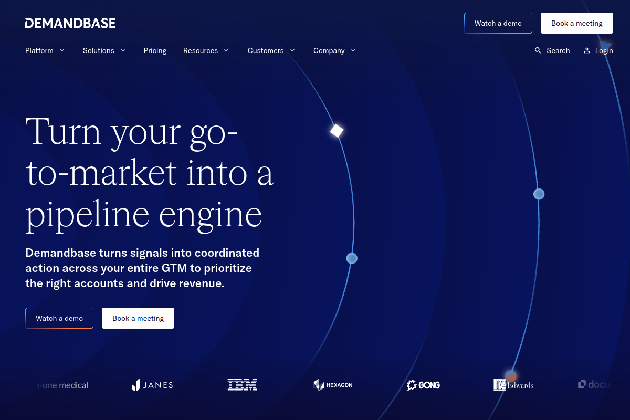Open the Search link text
Screen dimensions: 630x420
coord(558,50)
